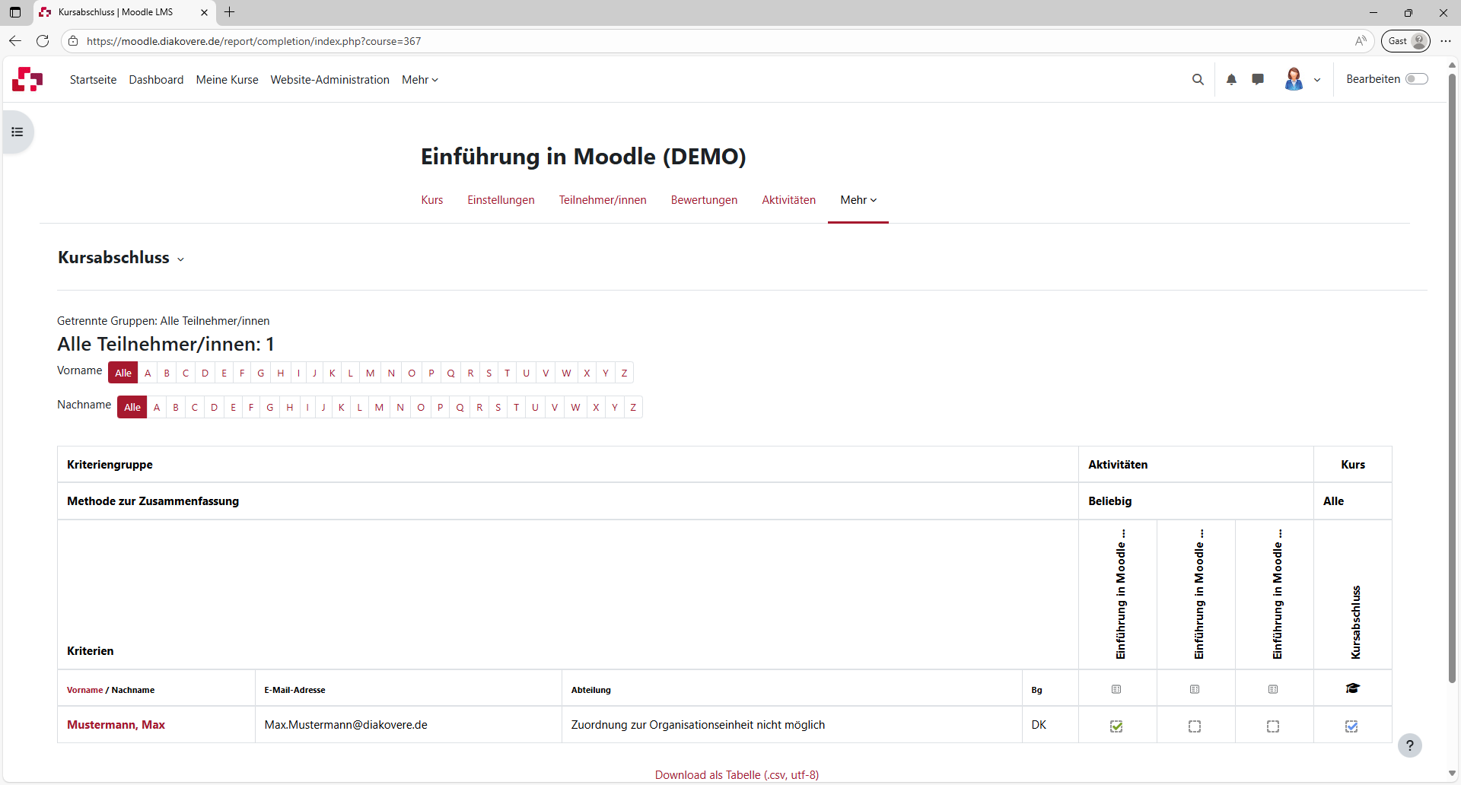Open the search magnifier icon
The width and height of the screenshot is (1461, 785).
pyautogui.click(x=1198, y=79)
